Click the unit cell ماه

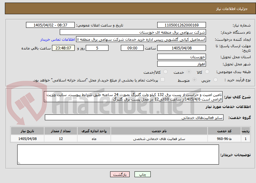pos(94,139)
